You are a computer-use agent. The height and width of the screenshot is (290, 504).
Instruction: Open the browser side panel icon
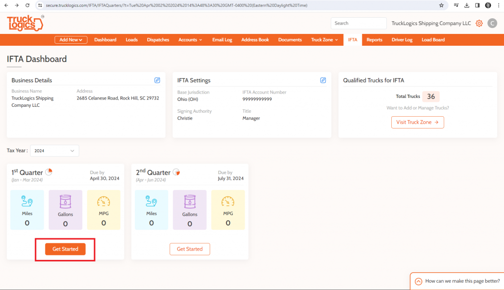click(x=477, y=5)
